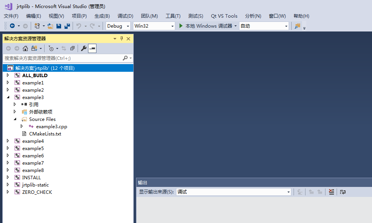Screen dimensions: 372x223
Task: Click the search magnifier icon in Solution Explorer
Action: coord(125,58)
